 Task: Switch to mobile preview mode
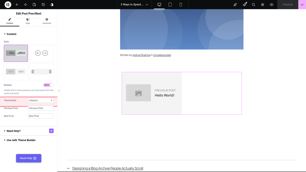pos(181,5)
